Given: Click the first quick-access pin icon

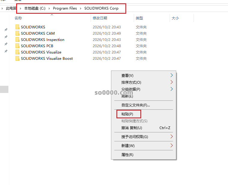Looking at the screenshot, I should pos(6,30).
